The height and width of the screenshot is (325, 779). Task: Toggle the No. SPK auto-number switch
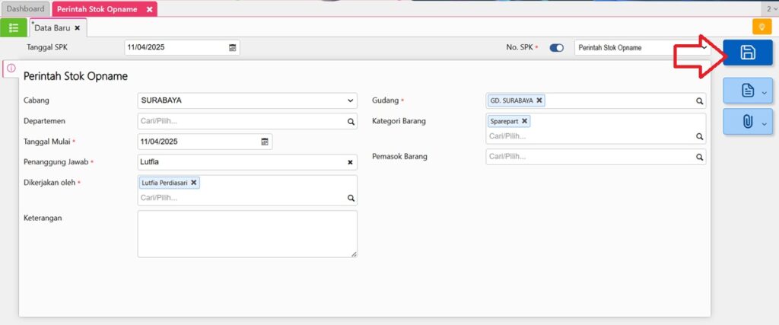click(x=557, y=47)
